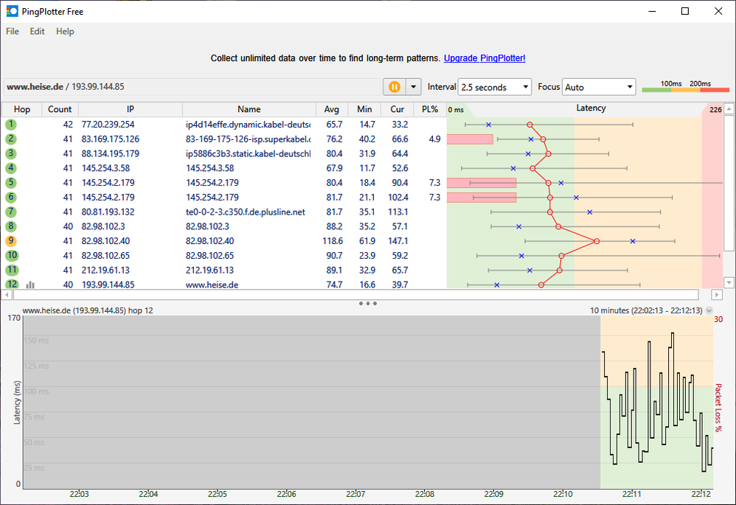
Task: Select IP 88.134.195.179 in hop 3
Action: [111, 153]
